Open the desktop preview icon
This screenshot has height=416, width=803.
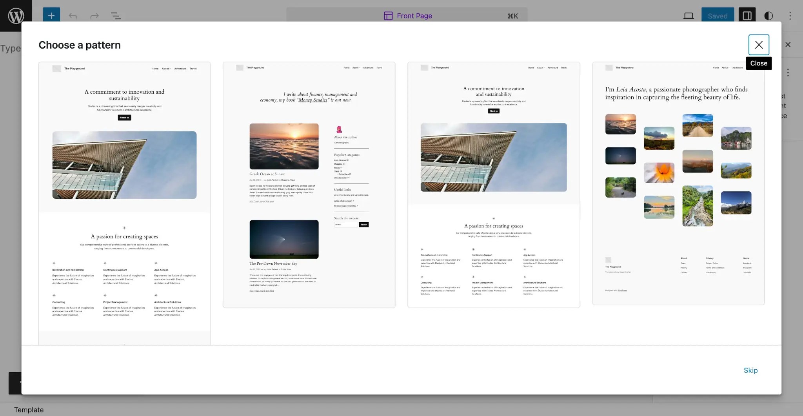[x=688, y=16]
